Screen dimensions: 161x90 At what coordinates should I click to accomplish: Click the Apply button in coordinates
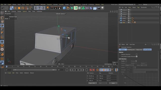click(x=113, y=83)
